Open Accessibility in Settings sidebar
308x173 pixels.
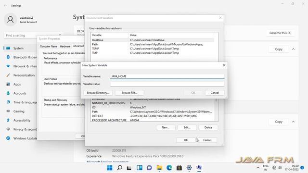coord(20,121)
